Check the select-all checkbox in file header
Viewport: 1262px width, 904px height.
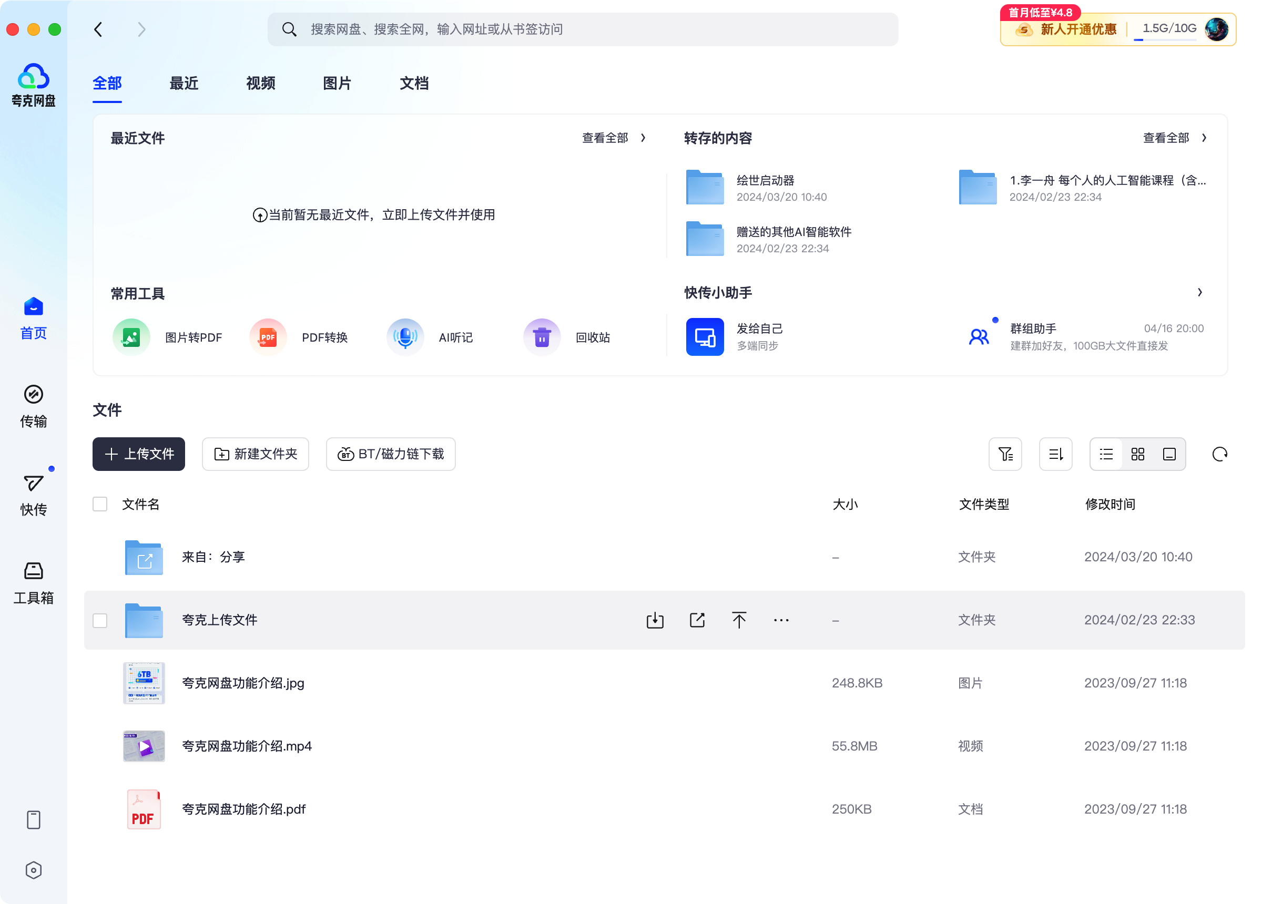pyautogui.click(x=100, y=504)
